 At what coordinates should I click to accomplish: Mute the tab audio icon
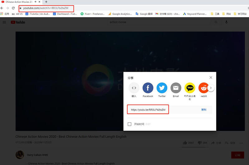tap(35, 2)
